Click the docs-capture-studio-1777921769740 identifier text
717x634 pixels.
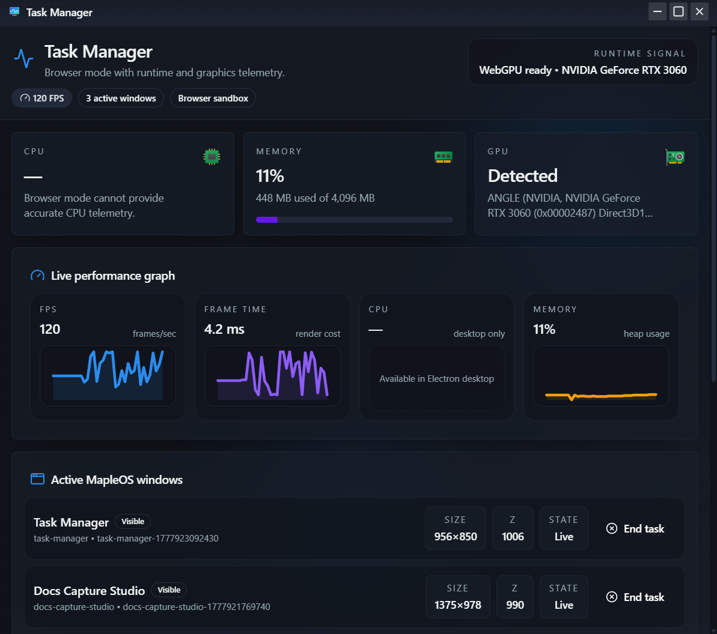197,606
